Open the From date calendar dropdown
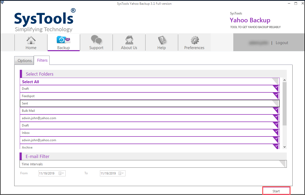Screen dimensions: 305x195 tap(62, 173)
